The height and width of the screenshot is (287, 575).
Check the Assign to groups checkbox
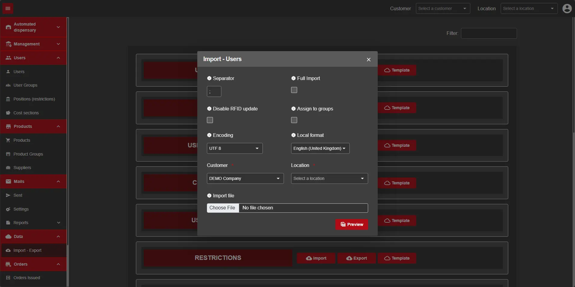294,120
